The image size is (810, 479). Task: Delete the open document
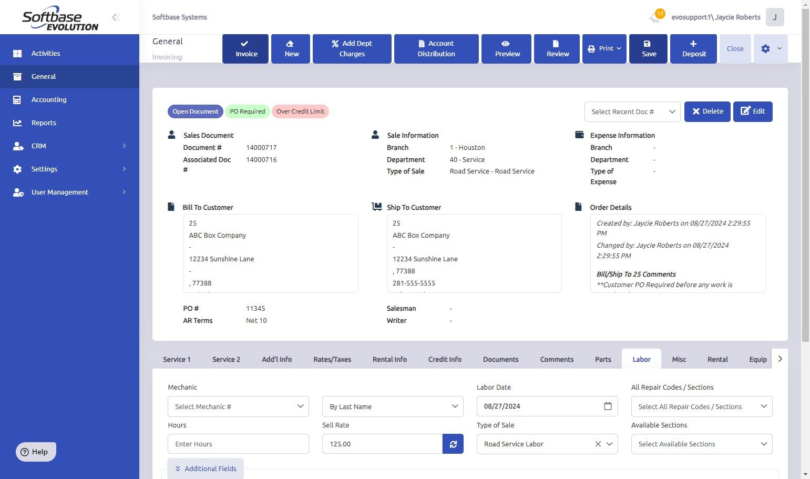[707, 111]
